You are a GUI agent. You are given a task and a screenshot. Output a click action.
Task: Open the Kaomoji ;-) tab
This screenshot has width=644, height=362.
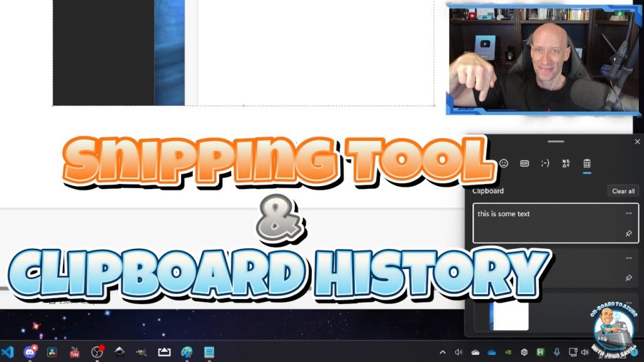[x=545, y=163]
